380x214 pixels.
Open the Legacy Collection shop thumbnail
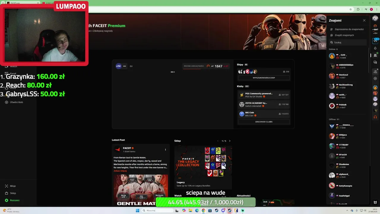coord(203,162)
